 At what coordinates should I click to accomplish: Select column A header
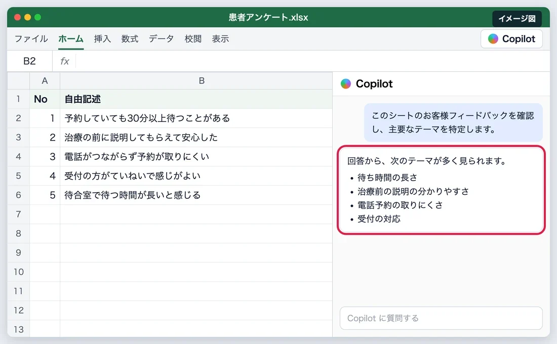pyautogui.click(x=45, y=80)
